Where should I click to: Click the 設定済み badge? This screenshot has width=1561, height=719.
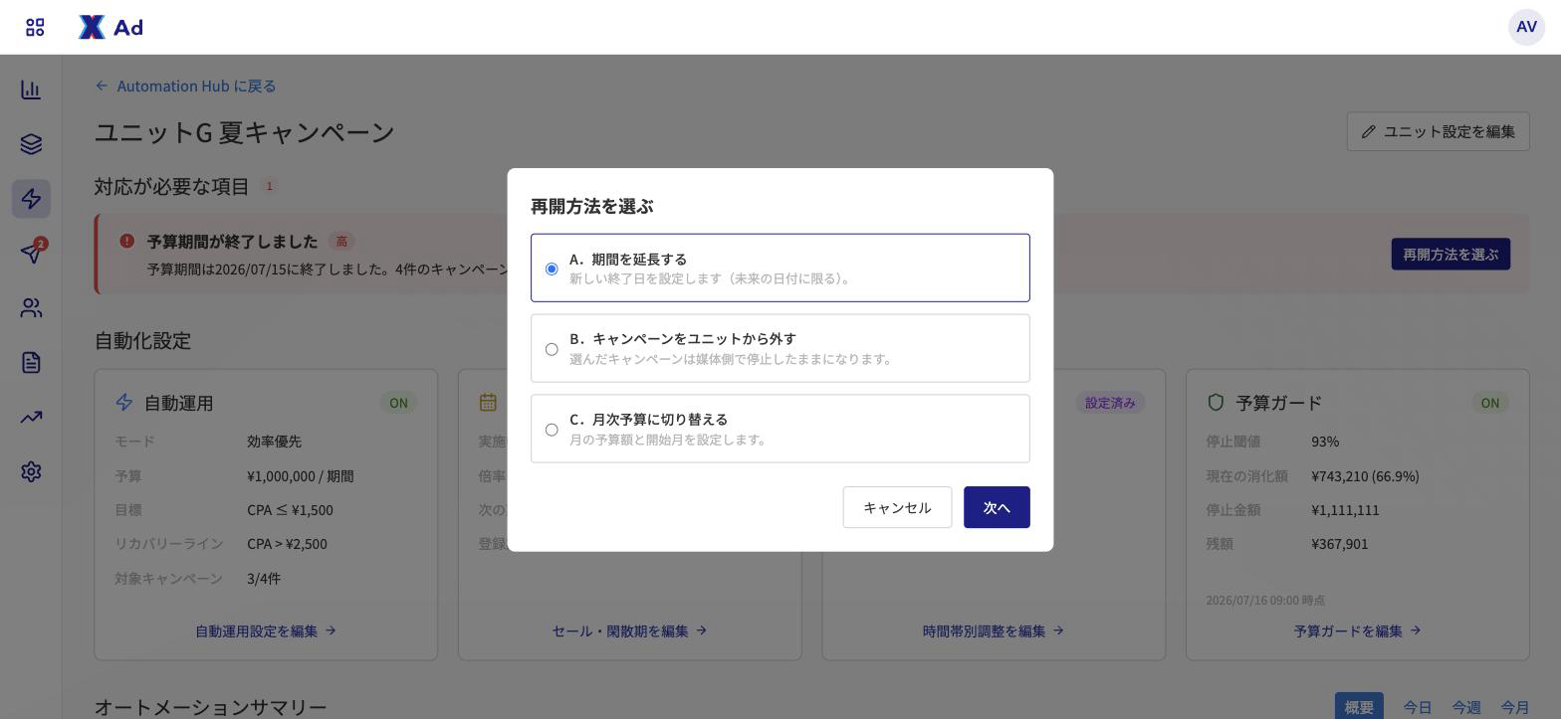[x=1110, y=403]
